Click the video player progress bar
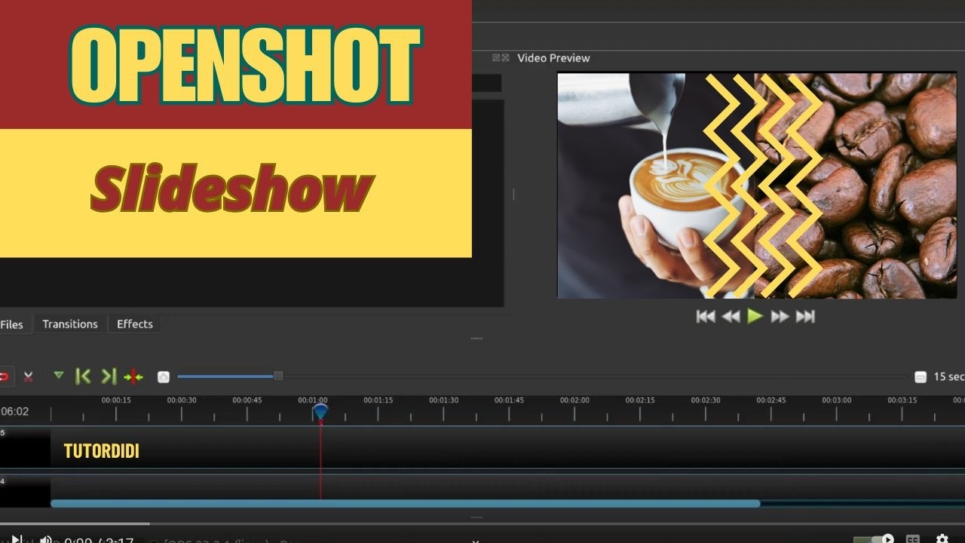 482,523
